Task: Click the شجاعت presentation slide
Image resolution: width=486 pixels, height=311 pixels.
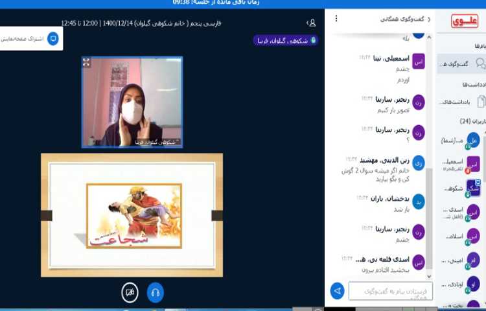Action: click(132, 215)
